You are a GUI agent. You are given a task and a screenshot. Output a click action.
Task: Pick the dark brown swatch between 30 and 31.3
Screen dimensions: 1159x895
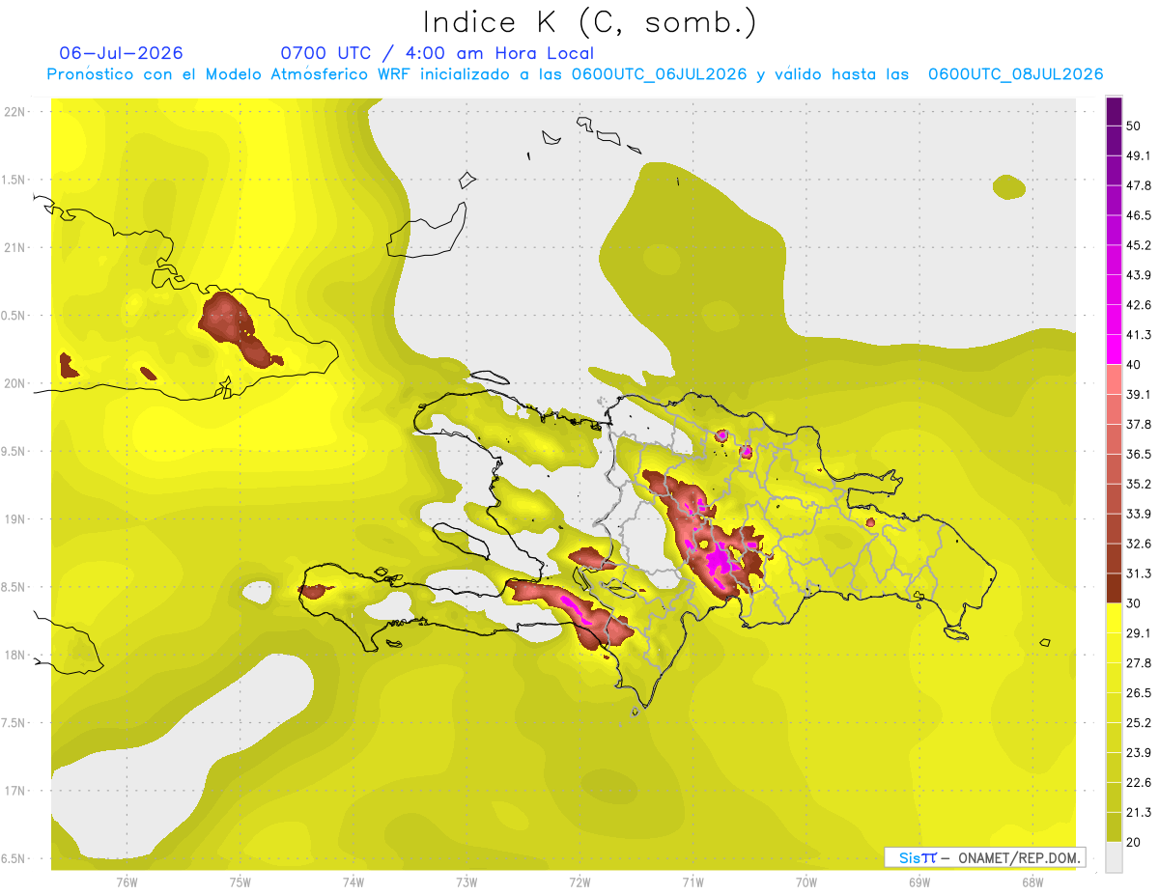[x=1114, y=589]
